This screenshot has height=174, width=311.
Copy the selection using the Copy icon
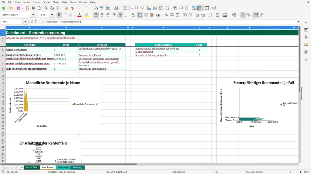coord(52,8)
